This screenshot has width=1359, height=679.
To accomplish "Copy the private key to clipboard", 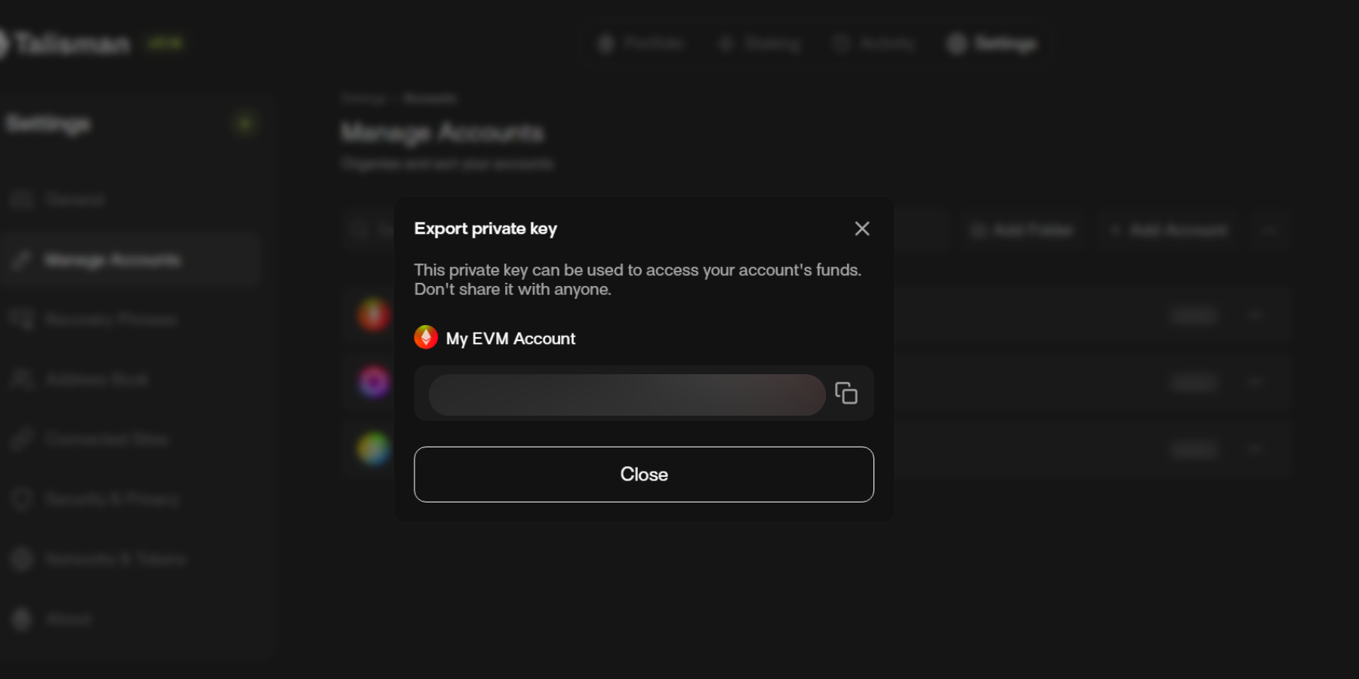I will (846, 393).
